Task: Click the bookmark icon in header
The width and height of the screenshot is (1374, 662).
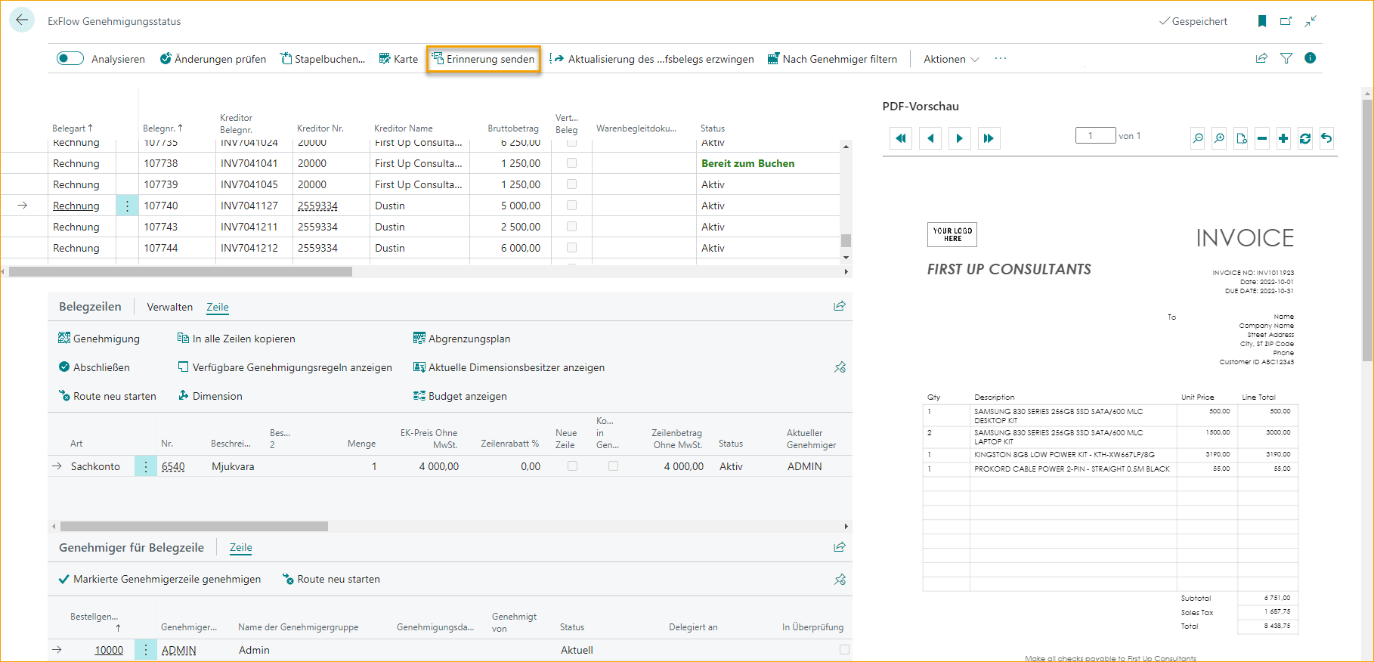Action: 1261,21
